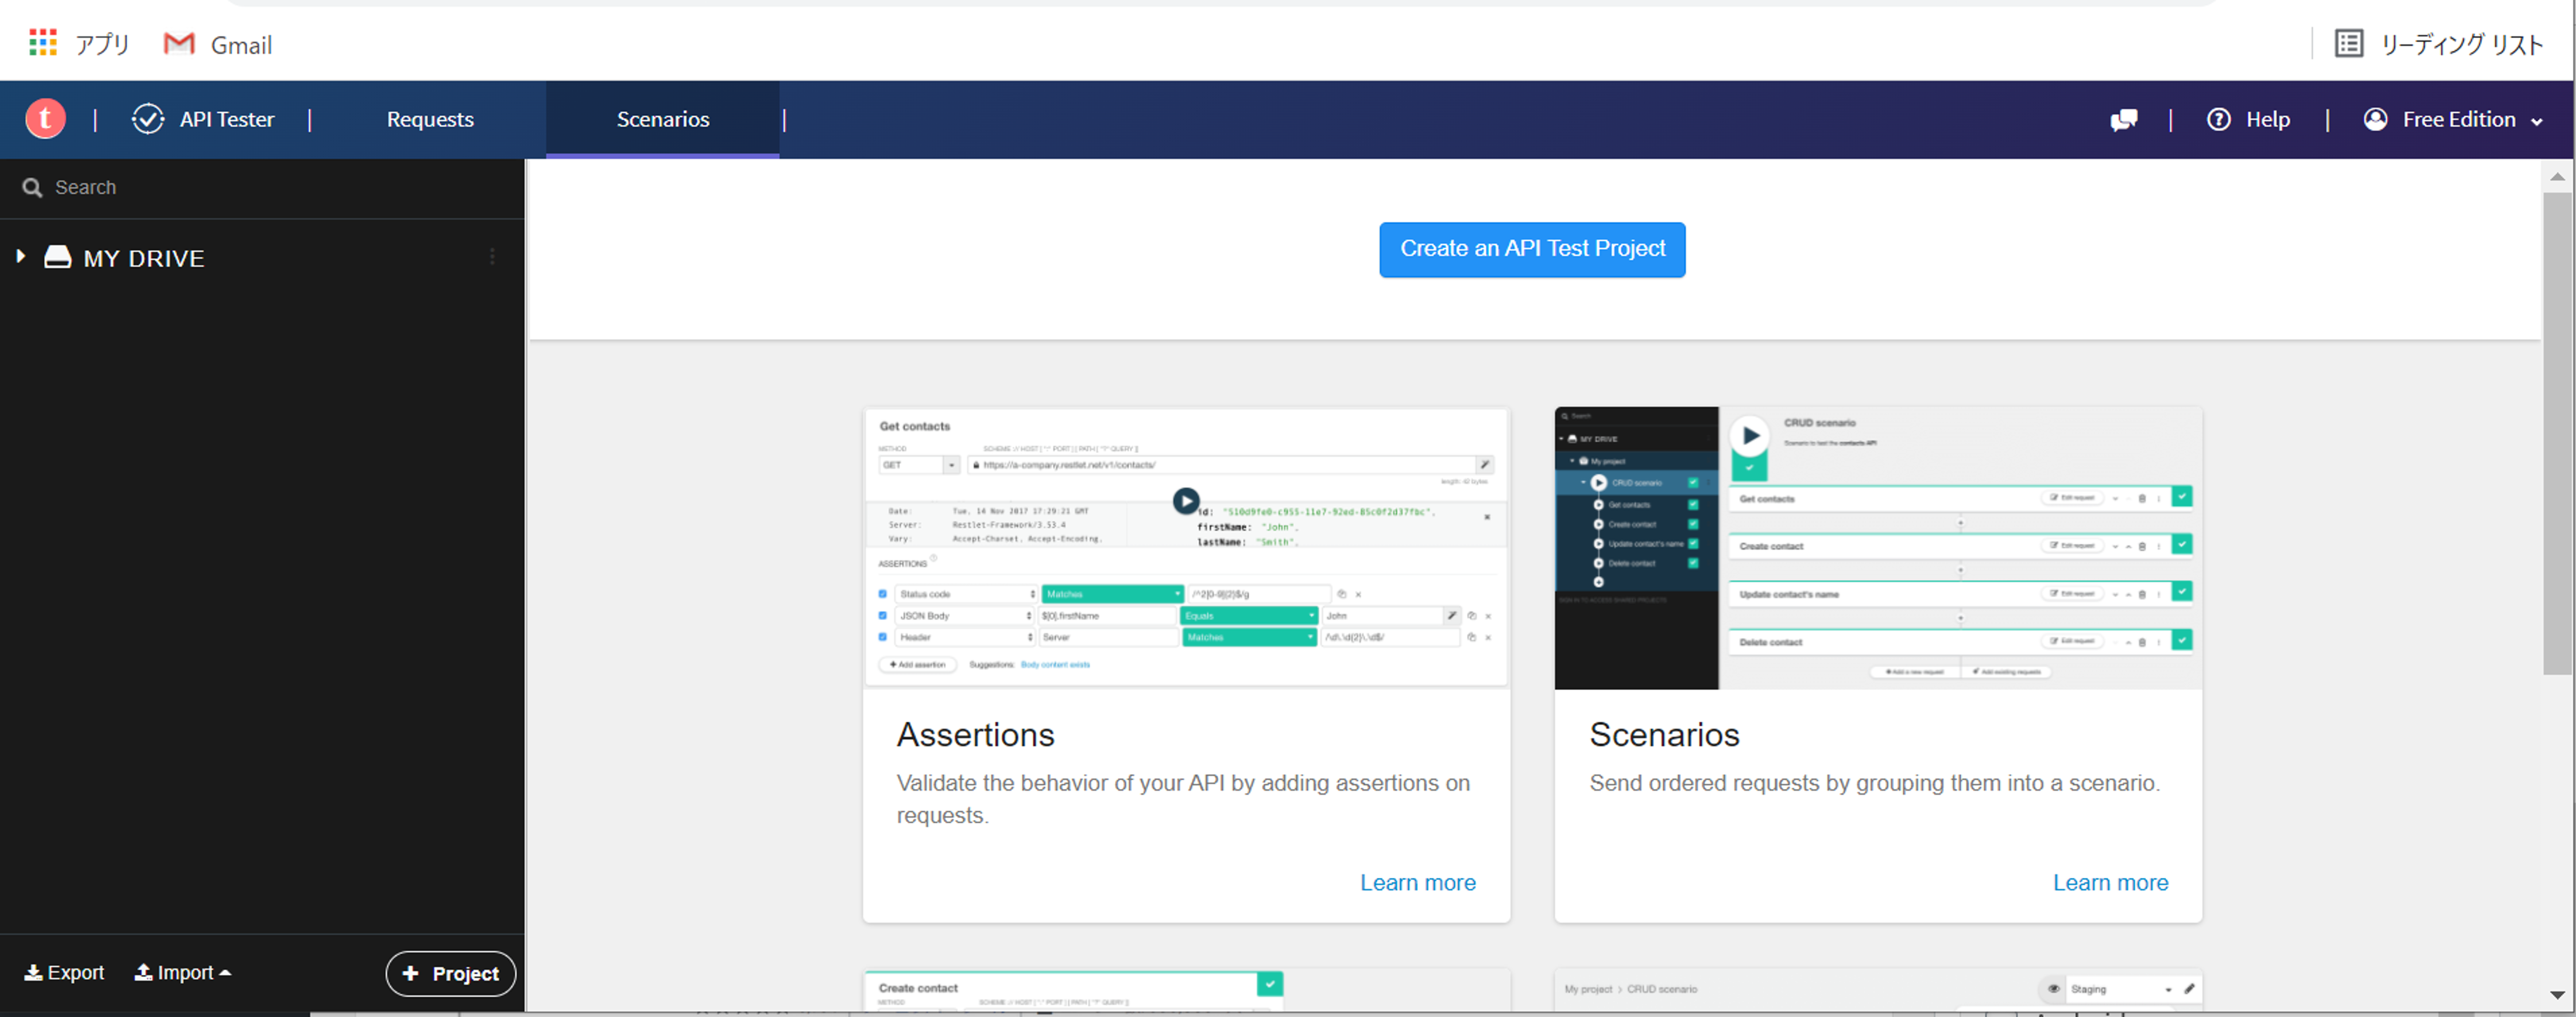Screen dimensions: 2576x1017
Task: Click the search magnifier icon
Action: [x=32, y=188]
